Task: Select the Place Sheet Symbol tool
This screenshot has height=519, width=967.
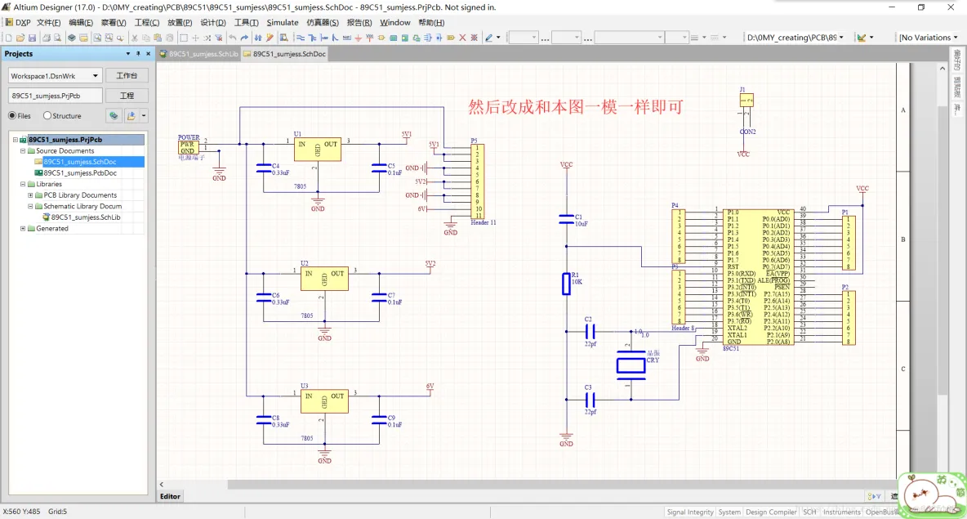Action: click(393, 38)
